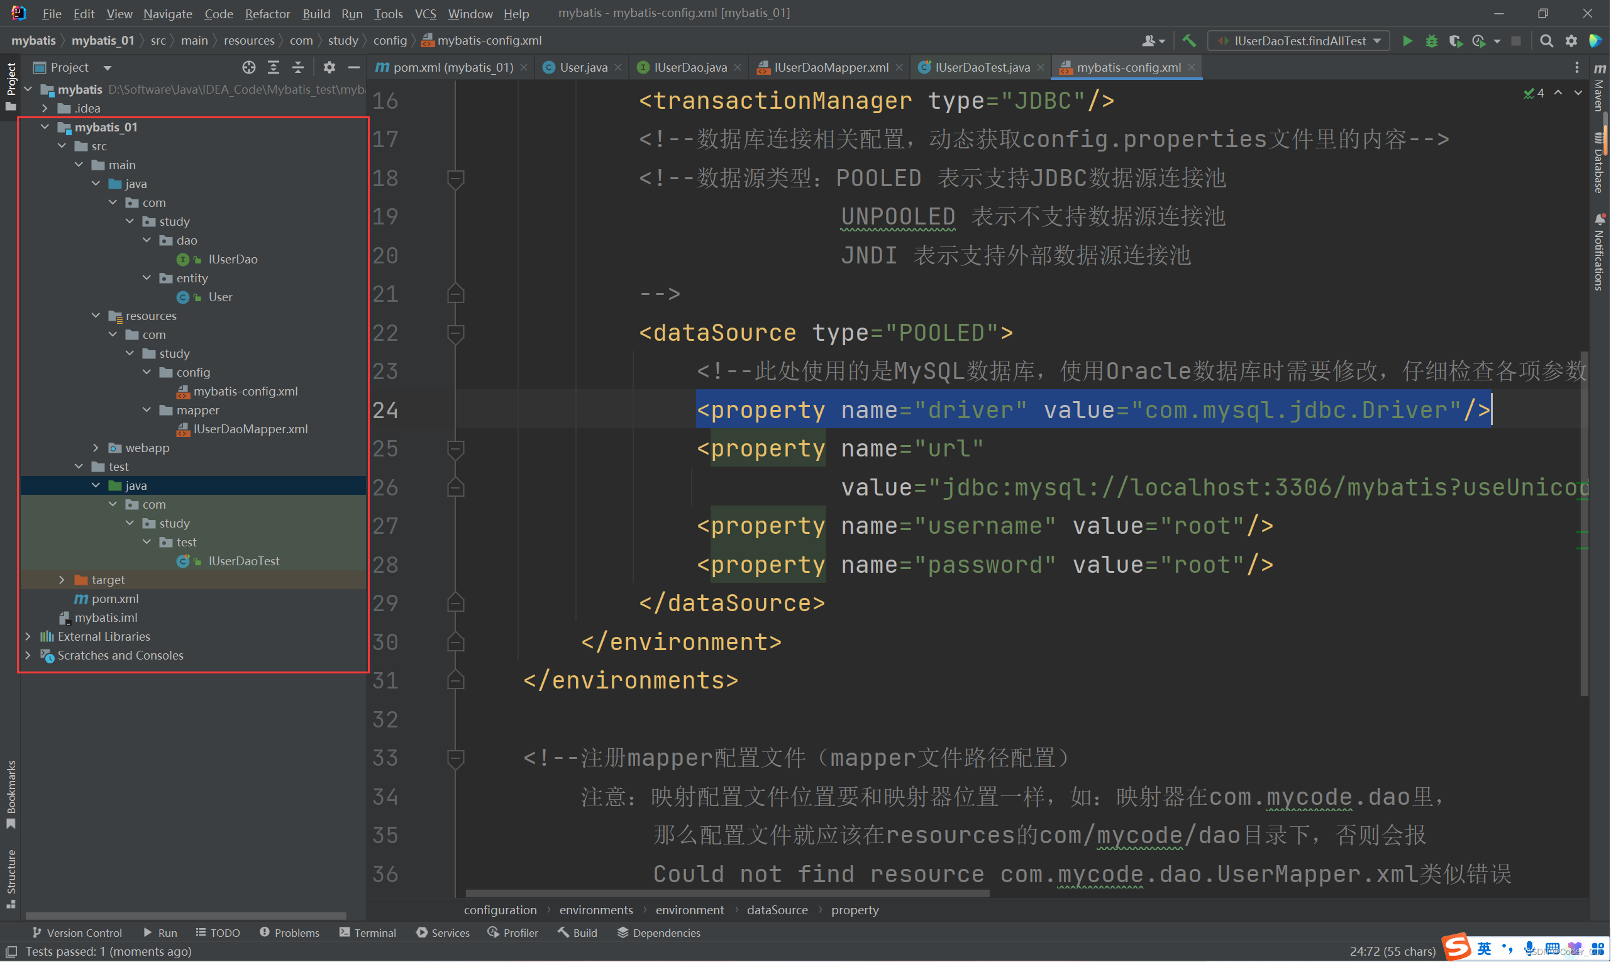This screenshot has height=962, width=1611.
Task: Open the Maven tool window
Action: 1599,91
